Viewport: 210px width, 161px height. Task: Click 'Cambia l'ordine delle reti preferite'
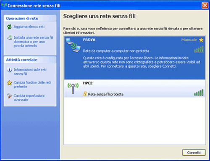pyautogui.click(x=32, y=84)
